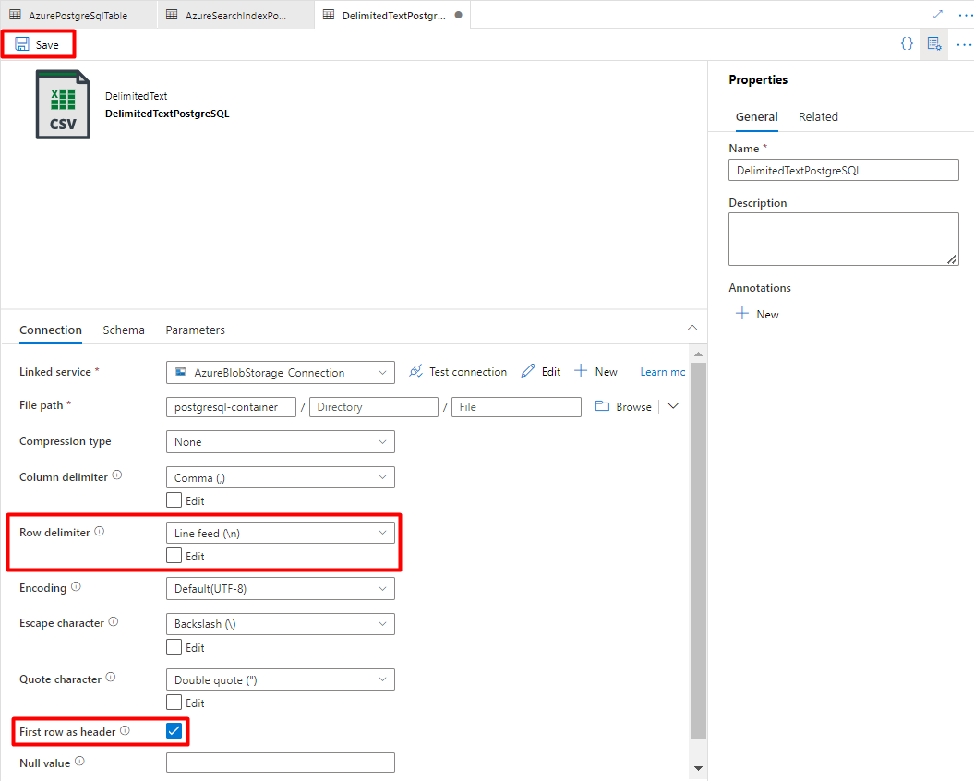The width and height of the screenshot is (974, 781).
Task: Open the Related tab in Properties
Action: [x=818, y=117]
